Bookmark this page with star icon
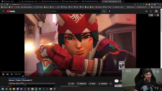This screenshot has height=91, width=162. [143, 5]
